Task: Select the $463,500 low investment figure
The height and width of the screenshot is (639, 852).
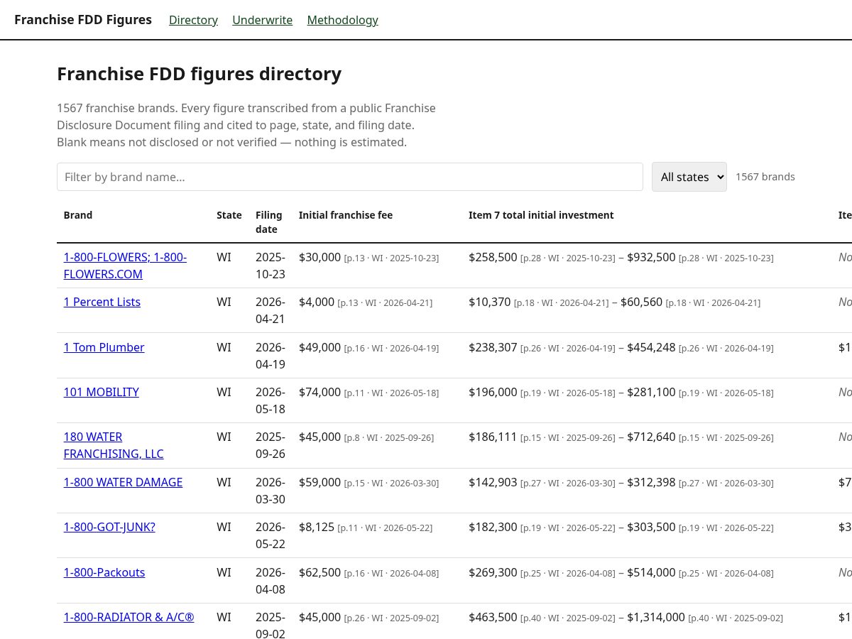Action: 493,617
